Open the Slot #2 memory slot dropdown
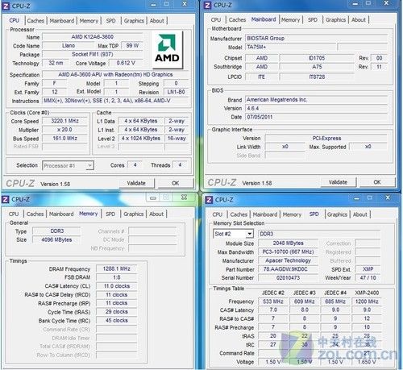The image size is (403, 370). 233,234
